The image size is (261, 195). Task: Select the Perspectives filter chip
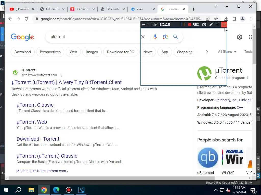[50, 52]
